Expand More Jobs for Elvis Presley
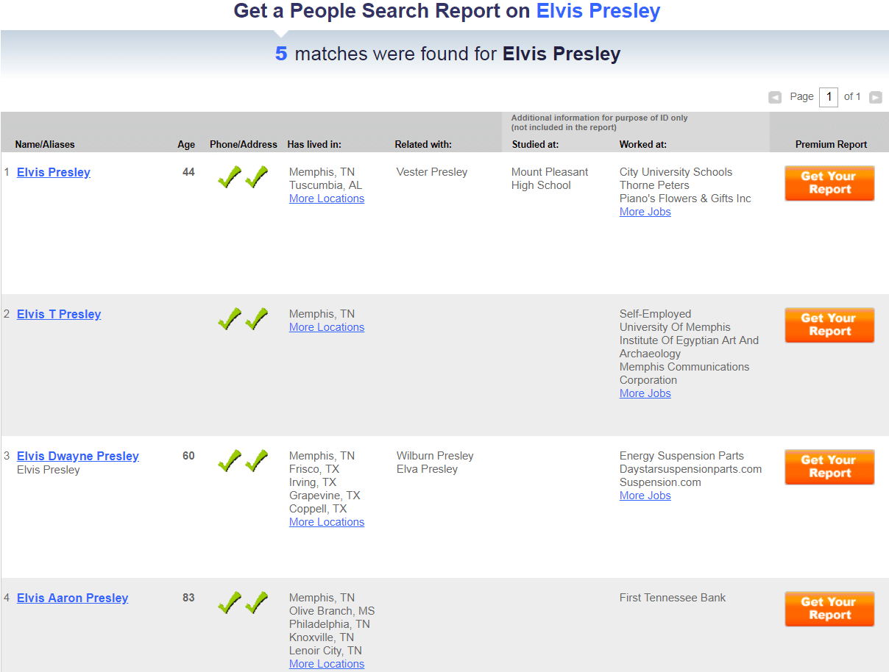Screen dimensions: 889x672 click(645, 211)
